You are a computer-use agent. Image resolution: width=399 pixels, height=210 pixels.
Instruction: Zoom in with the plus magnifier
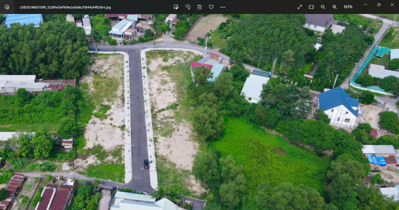point(335,7)
